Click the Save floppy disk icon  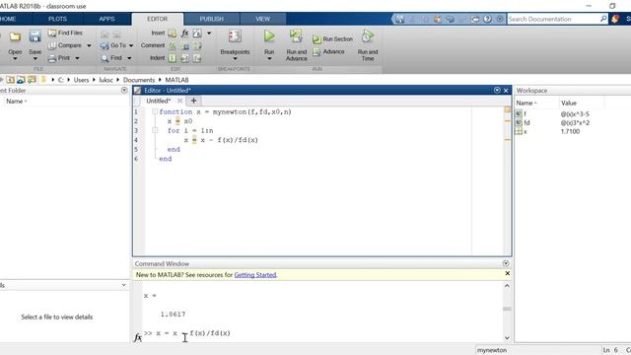[35, 36]
